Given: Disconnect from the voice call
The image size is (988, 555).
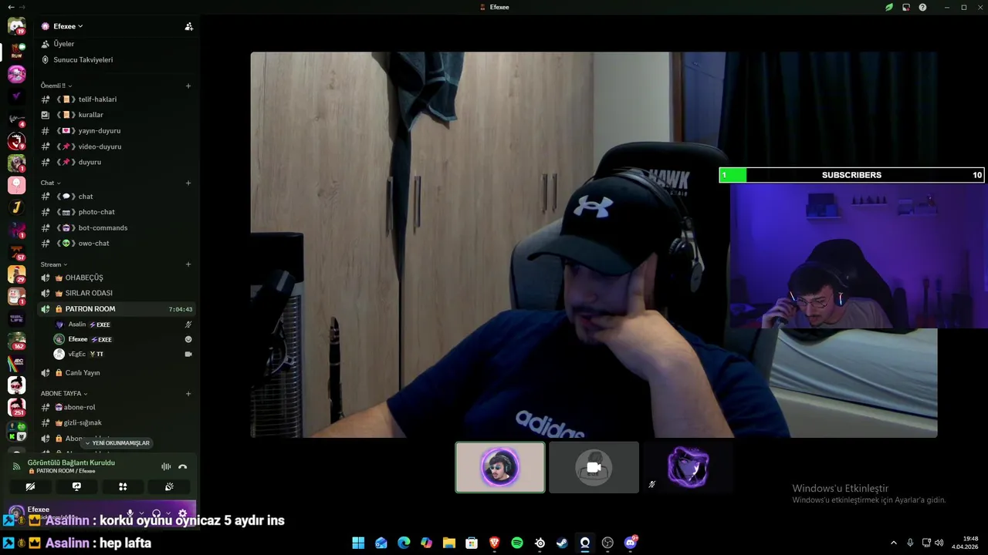Looking at the screenshot, I should click(183, 466).
